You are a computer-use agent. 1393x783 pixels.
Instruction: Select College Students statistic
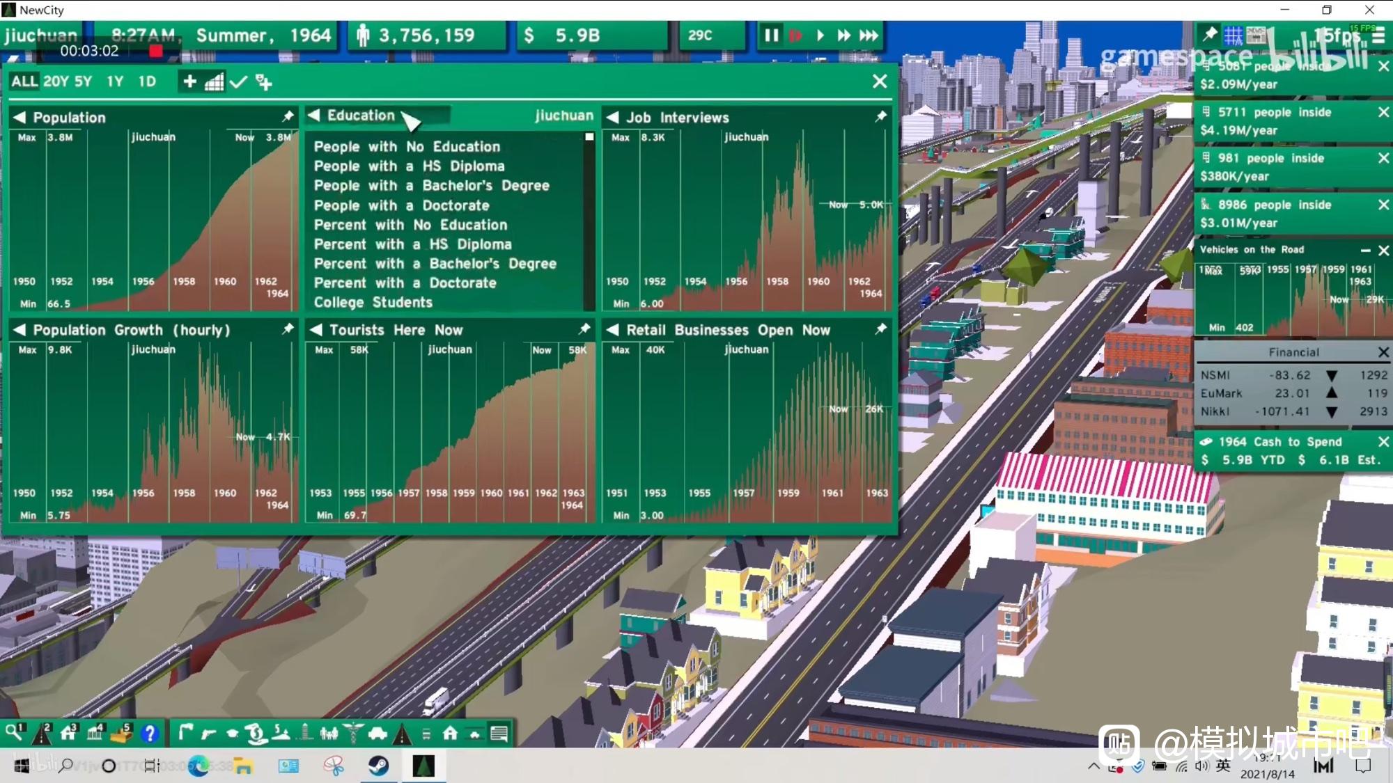(373, 302)
